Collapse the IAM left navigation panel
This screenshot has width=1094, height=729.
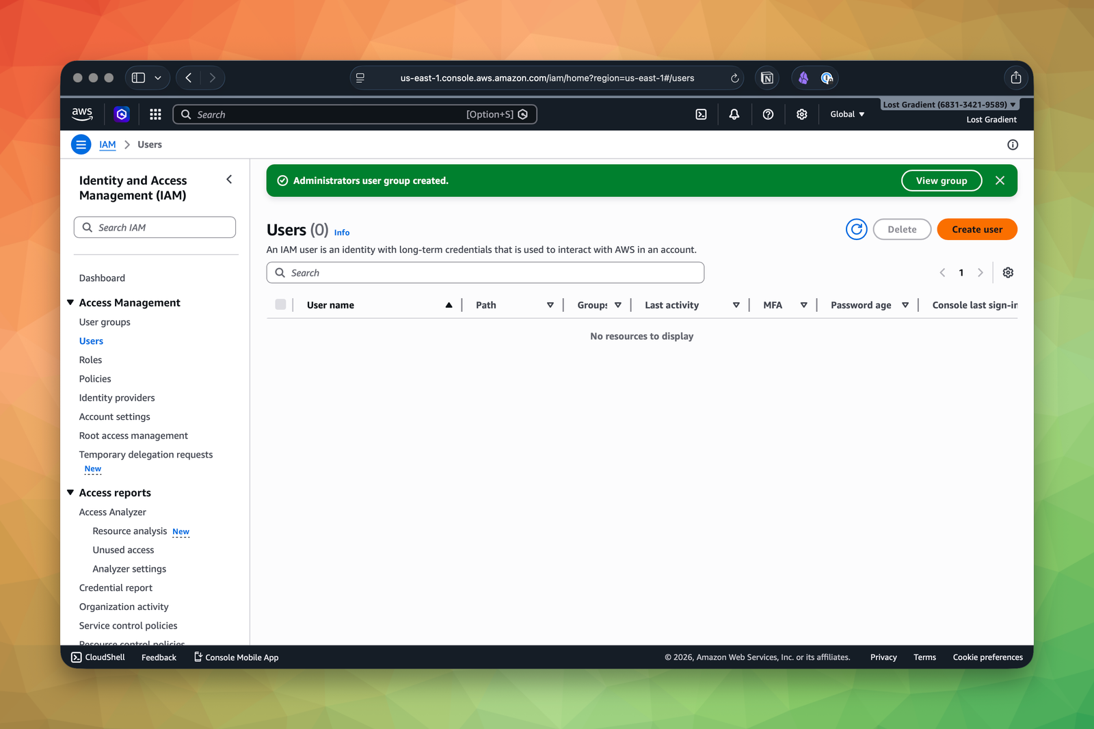229,179
